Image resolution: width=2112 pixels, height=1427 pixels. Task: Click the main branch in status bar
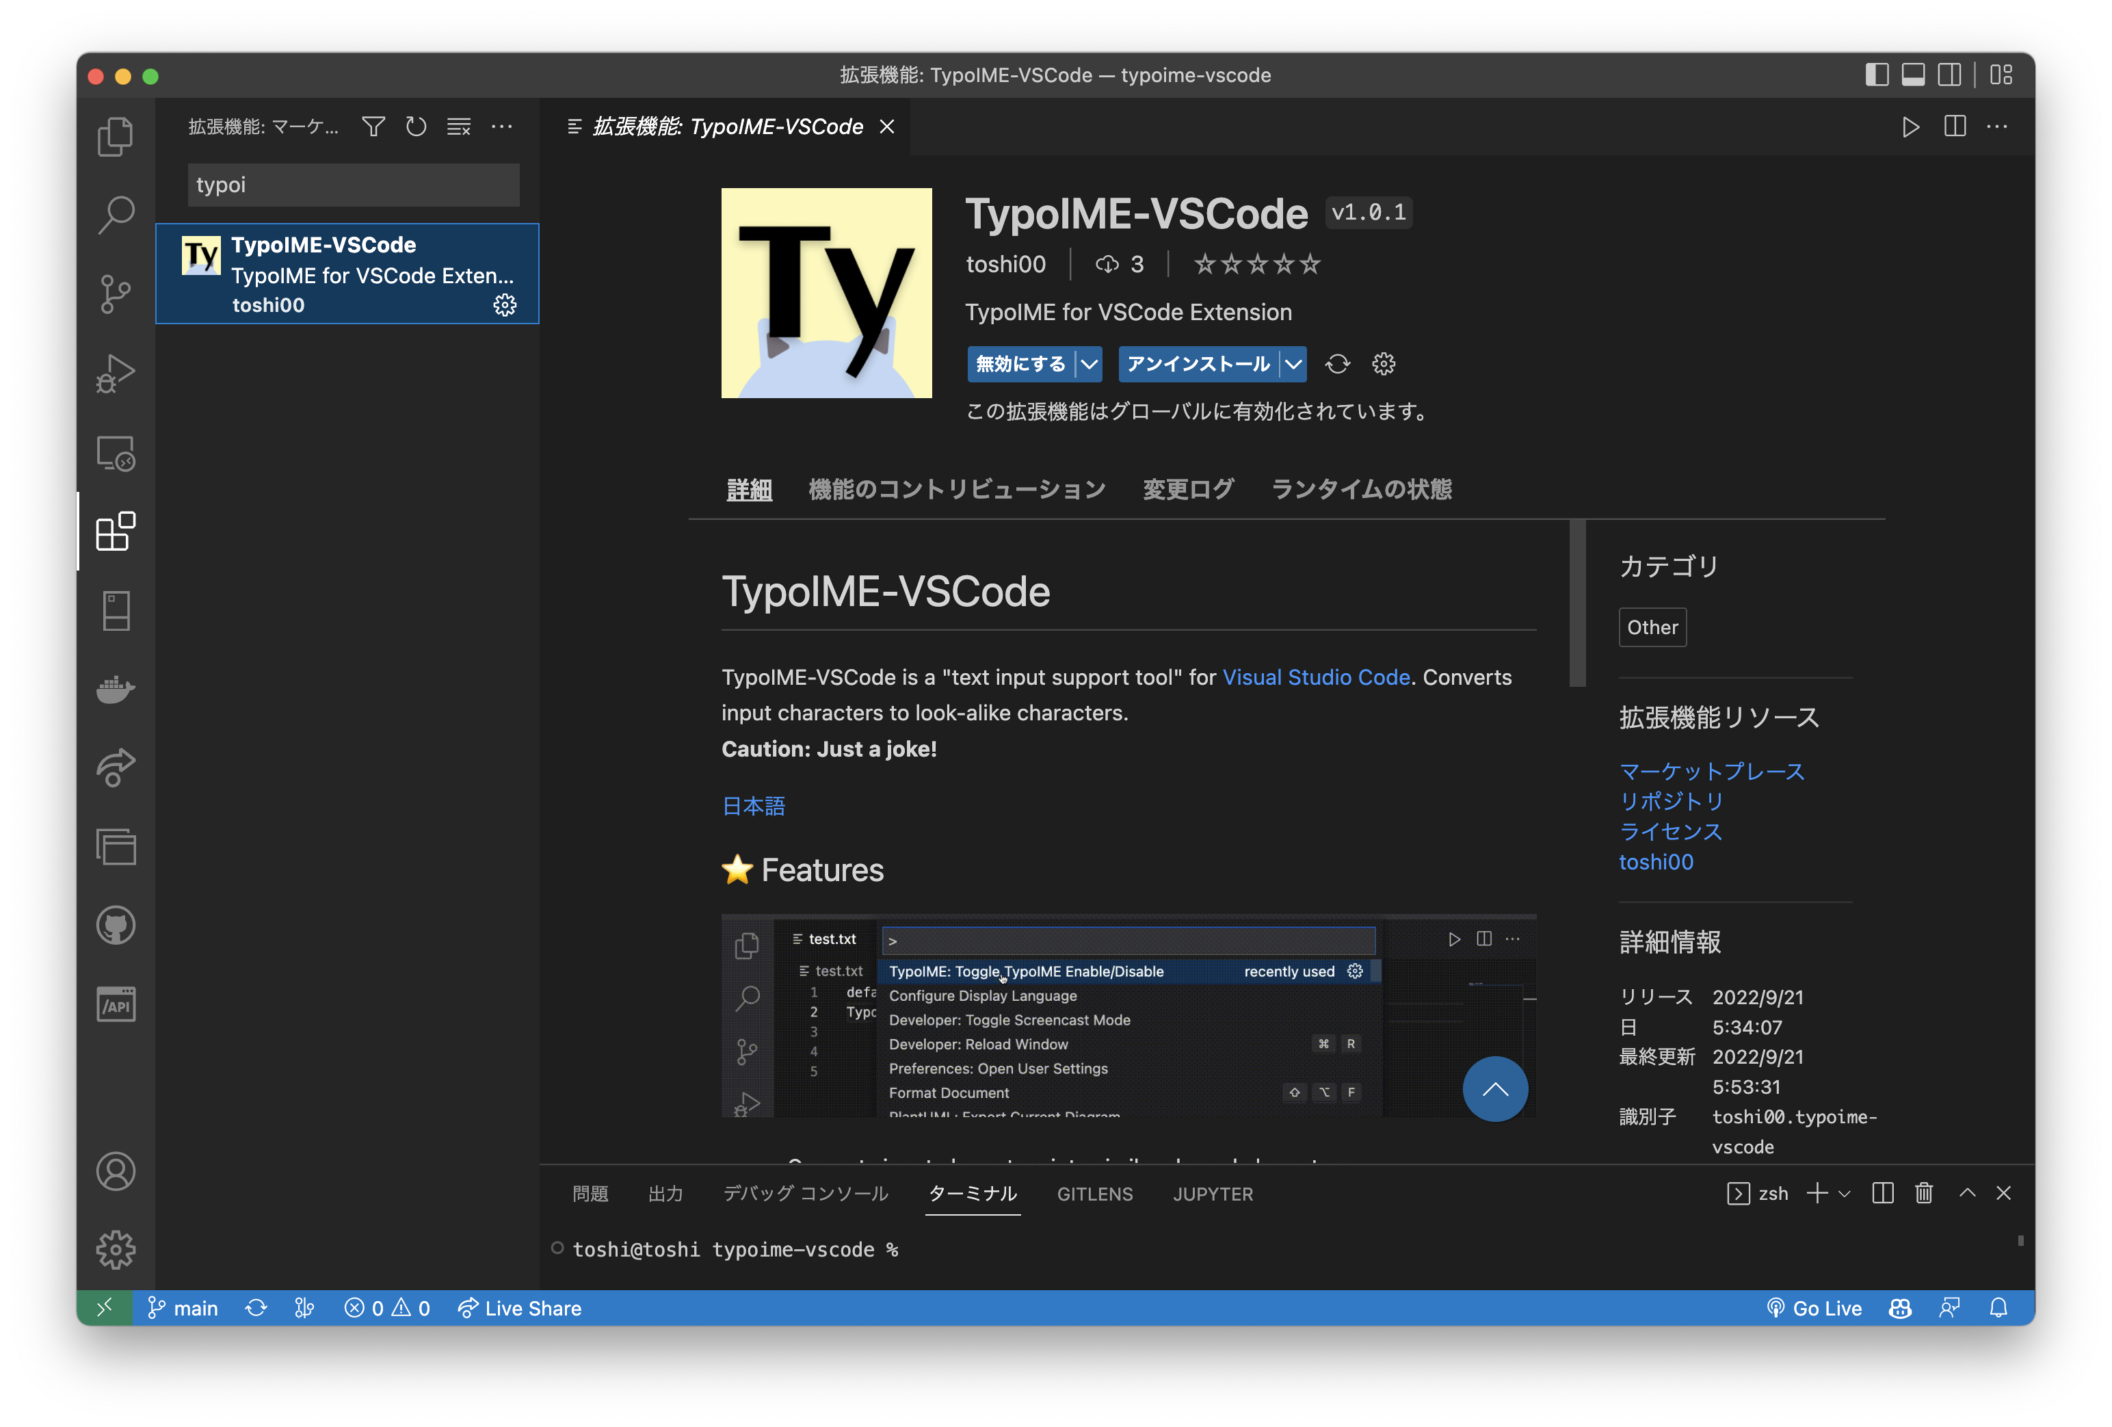tap(183, 1308)
